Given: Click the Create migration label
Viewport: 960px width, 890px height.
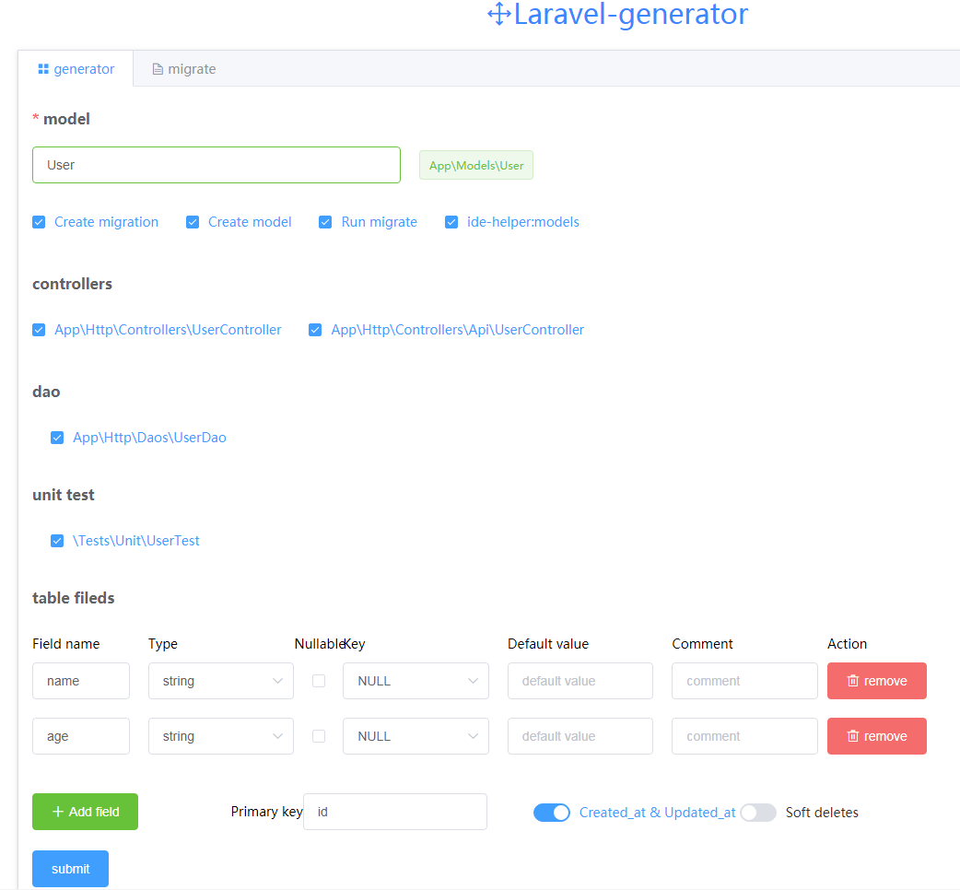Looking at the screenshot, I should tap(107, 222).
